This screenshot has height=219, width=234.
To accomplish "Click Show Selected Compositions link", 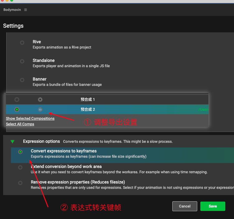I will [30, 119].
